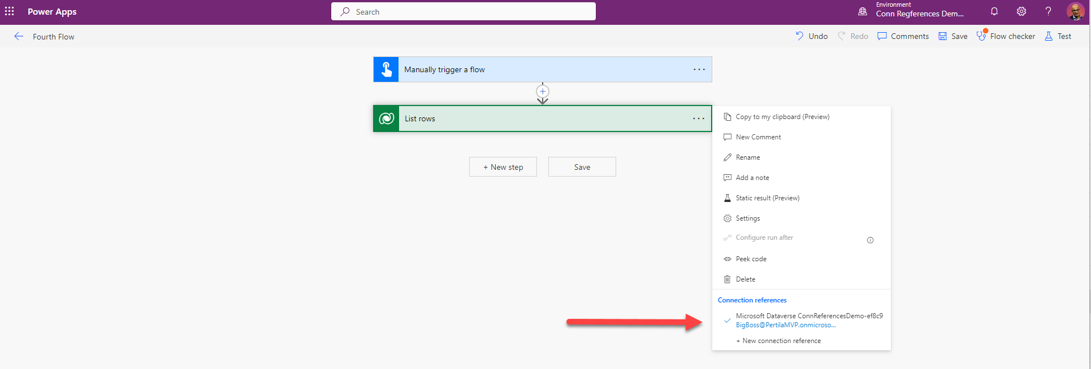Click the Configure run after info icon
This screenshot has width=1091, height=369.
tap(870, 240)
